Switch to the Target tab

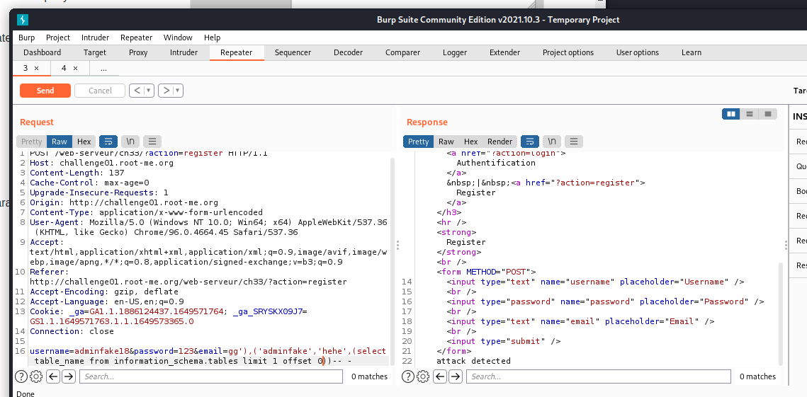coord(95,52)
